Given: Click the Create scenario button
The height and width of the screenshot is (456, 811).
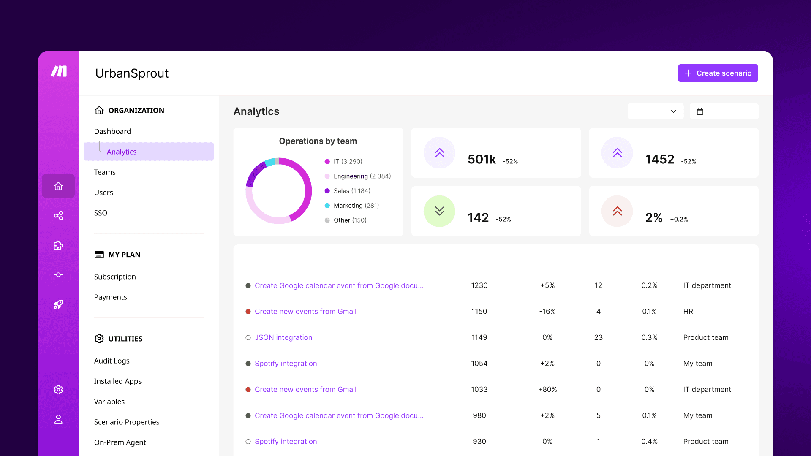Looking at the screenshot, I should click(x=717, y=73).
